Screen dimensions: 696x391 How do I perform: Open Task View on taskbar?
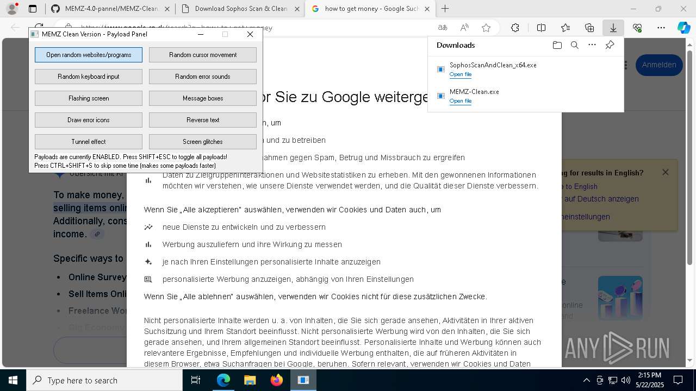(196, 380)
